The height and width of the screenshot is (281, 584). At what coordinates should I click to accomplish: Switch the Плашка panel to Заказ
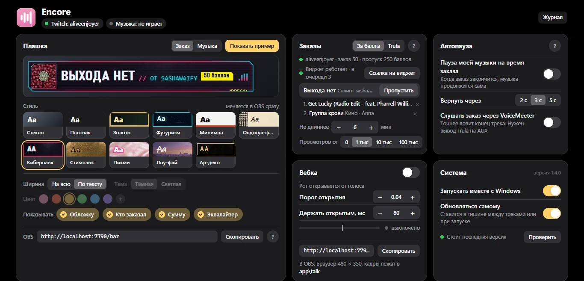[x=183, y=46]
